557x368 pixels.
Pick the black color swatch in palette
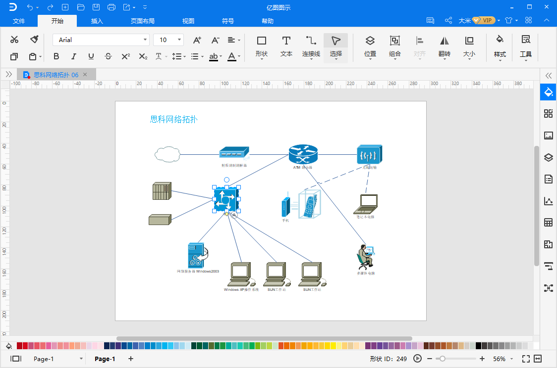tap(478, 346)
